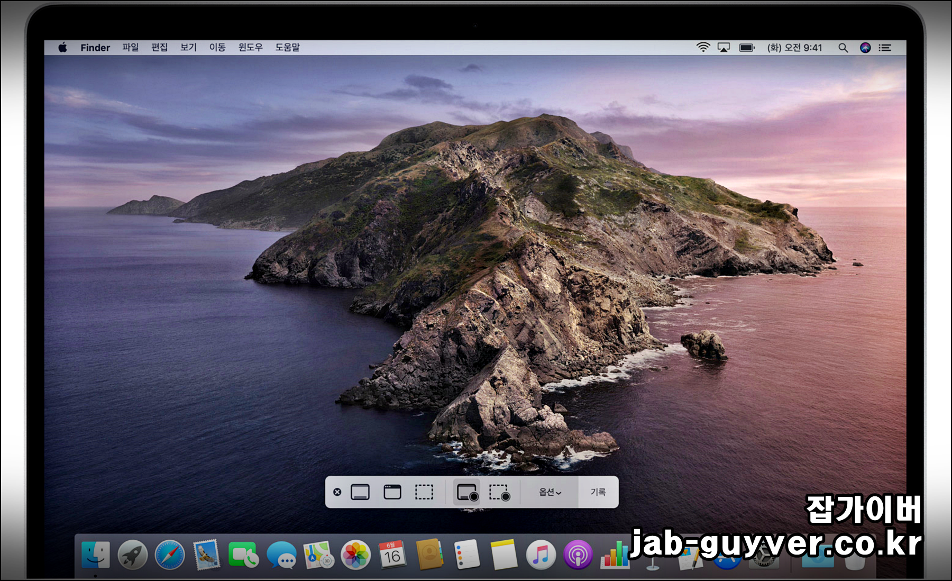
Task: Open Reminders from the Dock
Action: (466, 554)
